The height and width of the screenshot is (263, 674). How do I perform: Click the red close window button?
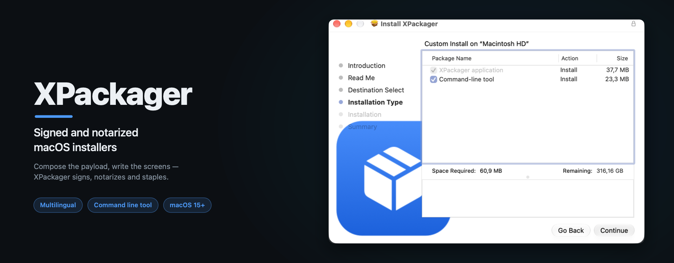[337, 23]
